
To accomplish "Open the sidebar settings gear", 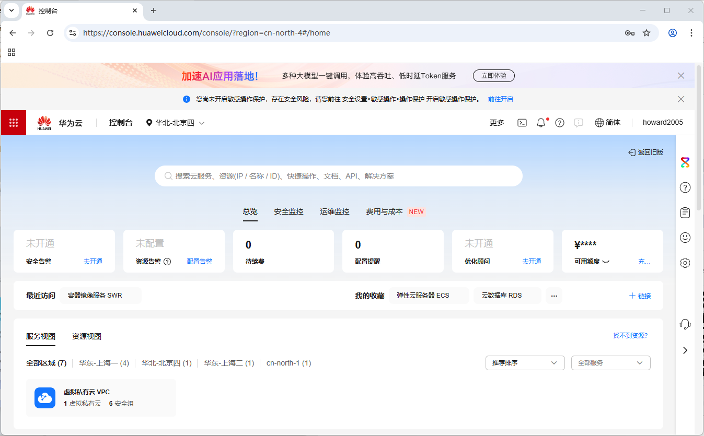I will pyautogui.click(x=685, y=263).
